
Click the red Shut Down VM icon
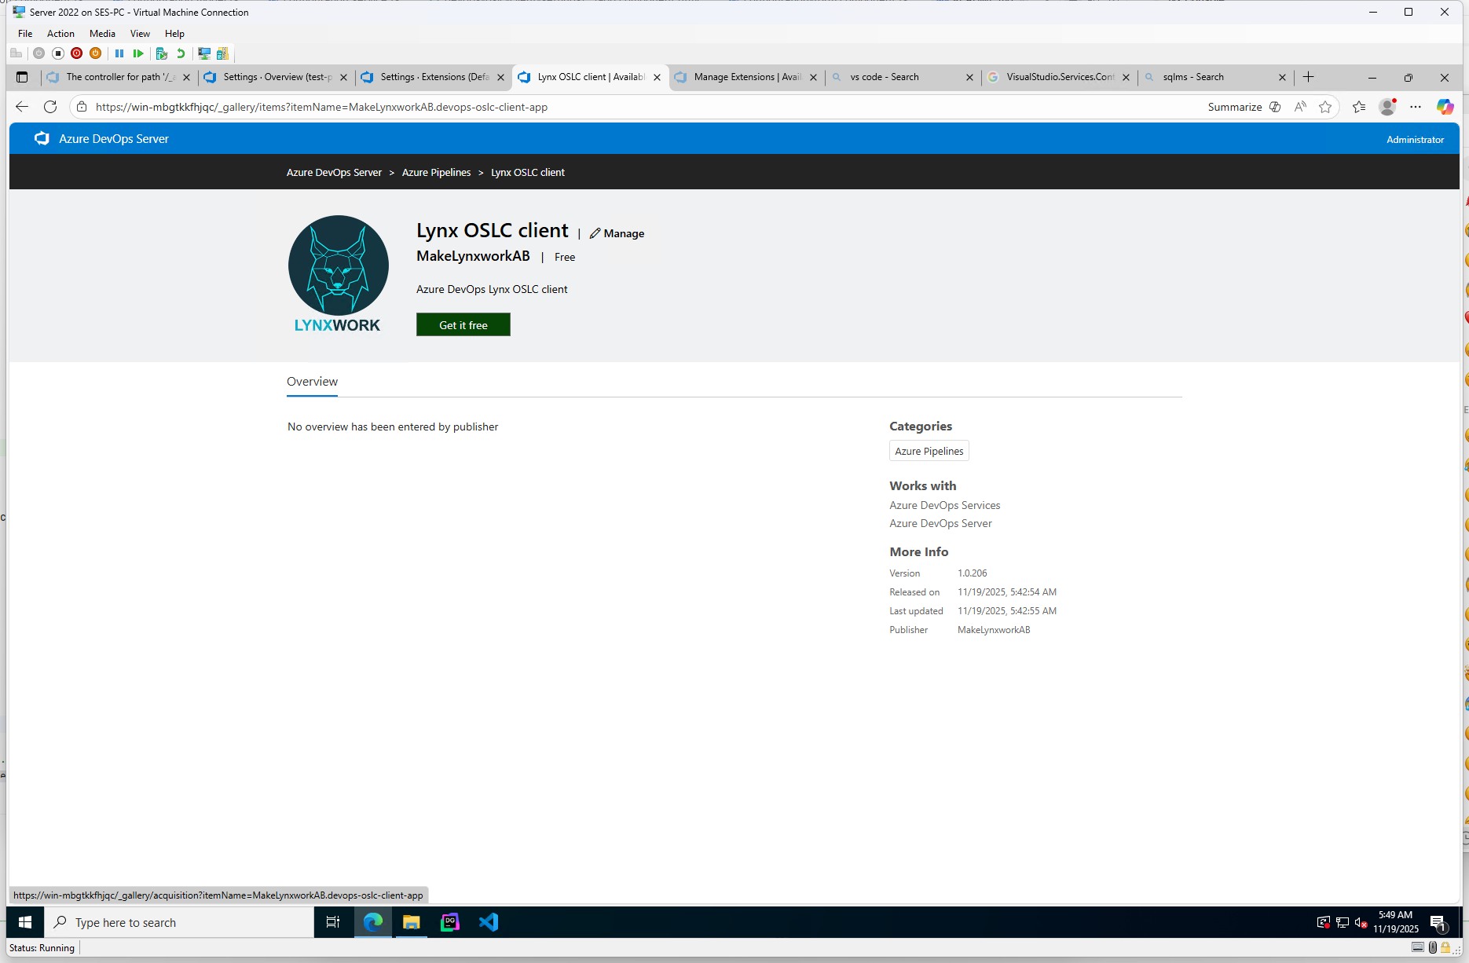(76, 53)
